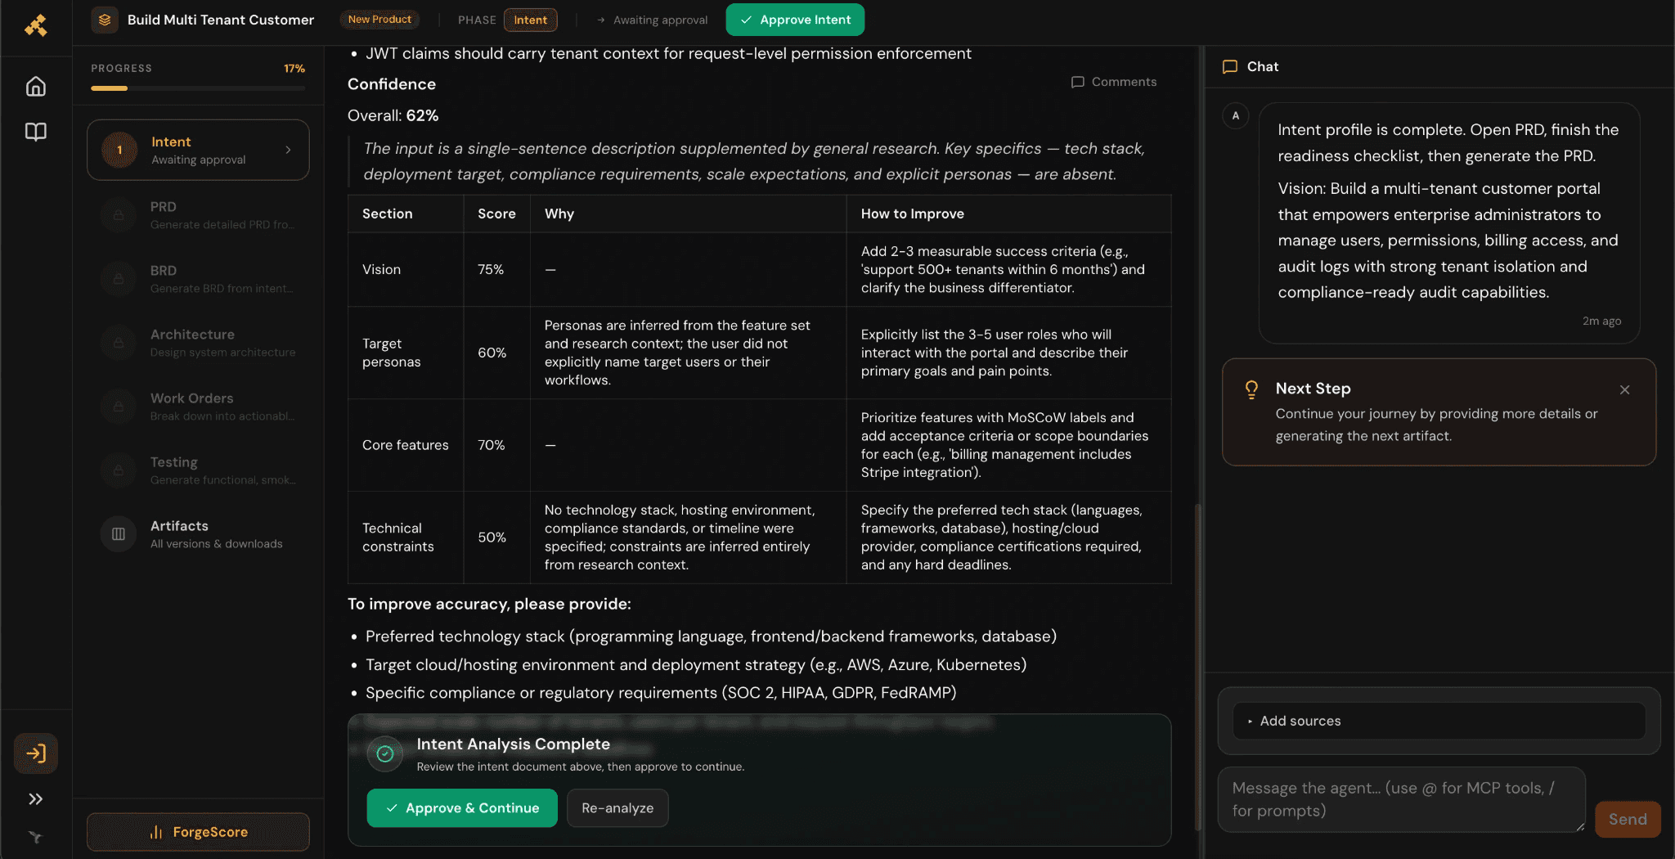
Task: Click the Re-analyze button
Action: (x=617, y=808)
